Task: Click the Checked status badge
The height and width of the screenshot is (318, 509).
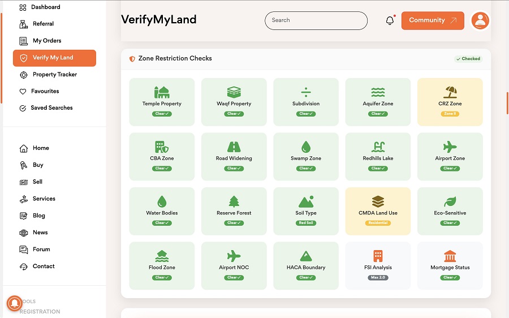Action: [x=468, y=59]
